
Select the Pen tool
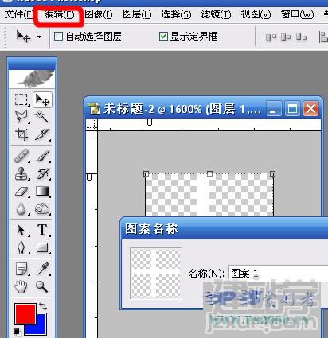point(21,247)
